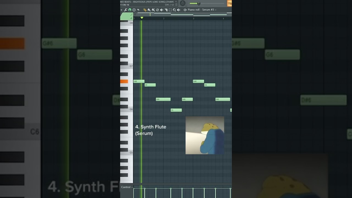The image size is (352, 198).
Task: Click the round knob in the top bar
Action: pyautogui.click(x=183, y=3)
